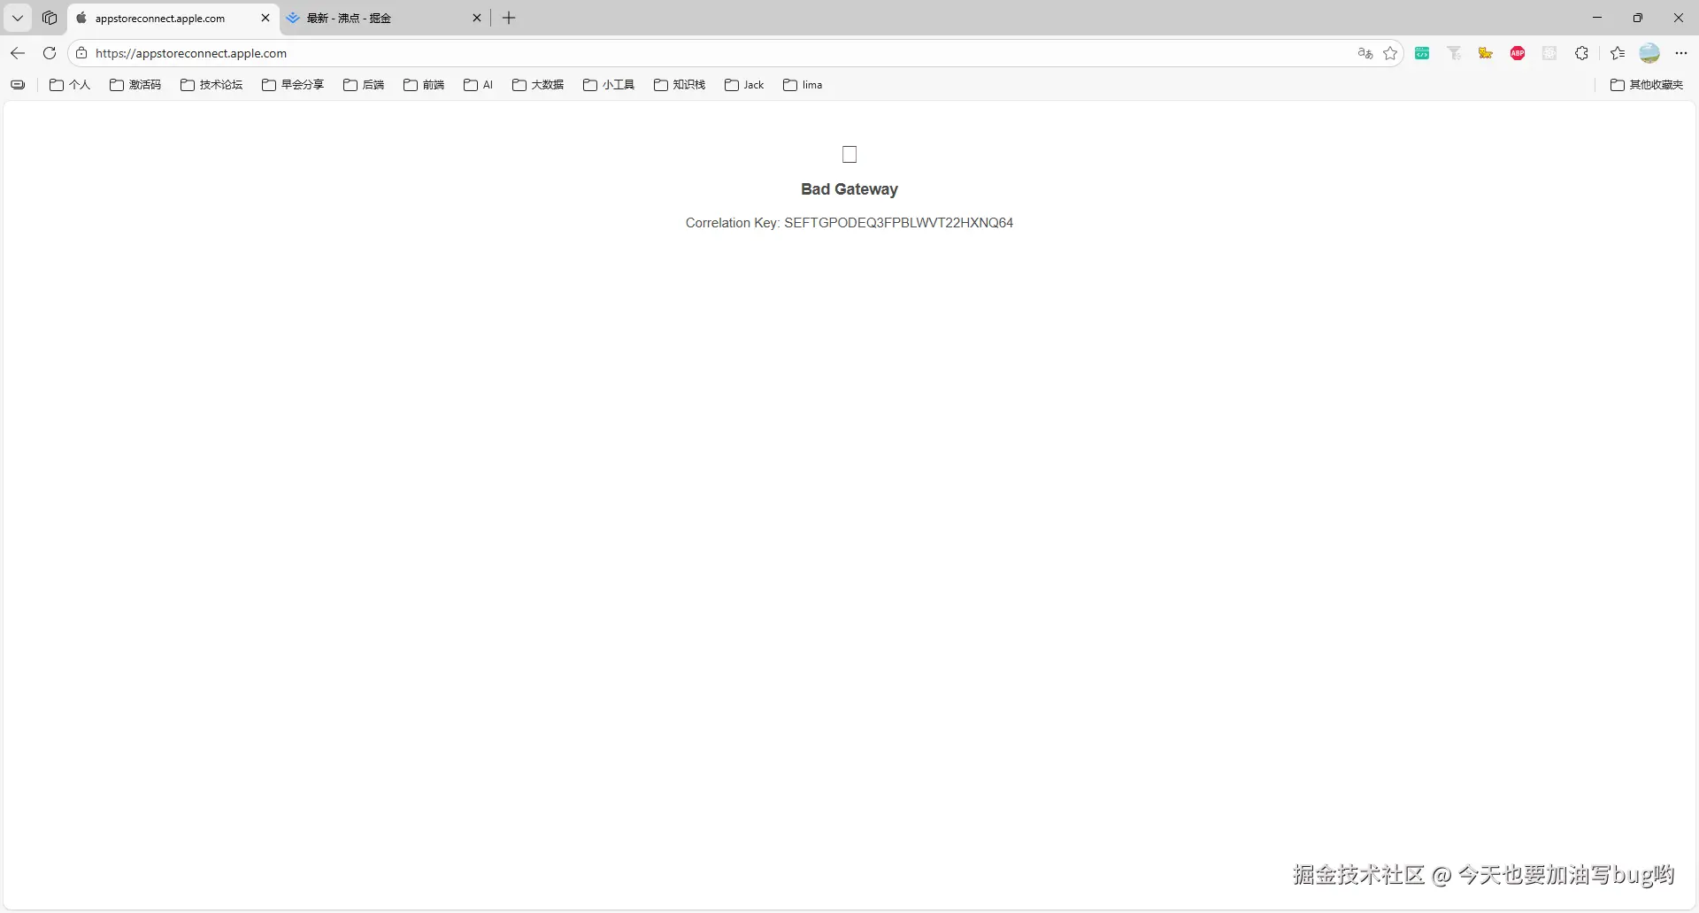Click the translate page icon

1365,53
